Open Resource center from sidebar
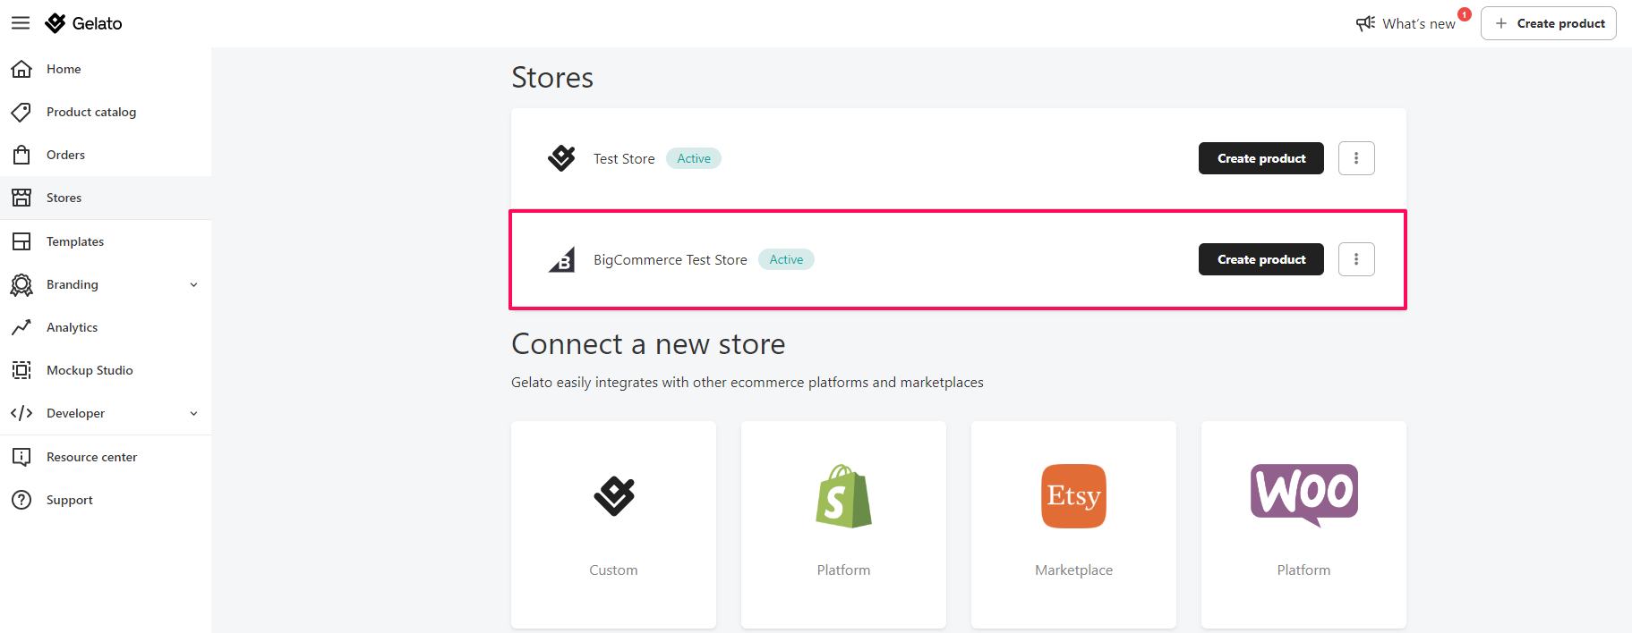Image resolution: width=1632 pixels, height=633 pixels. (106, 457)
